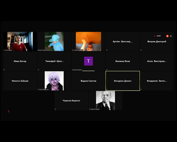Click muted mic icon on black-and-white portrait tile
This screenshot has height=142, width=177.
pyautogui.click(x=90, y=109)
